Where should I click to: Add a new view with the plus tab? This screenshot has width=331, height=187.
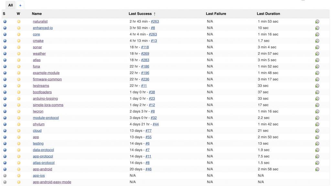click(20, 5)
